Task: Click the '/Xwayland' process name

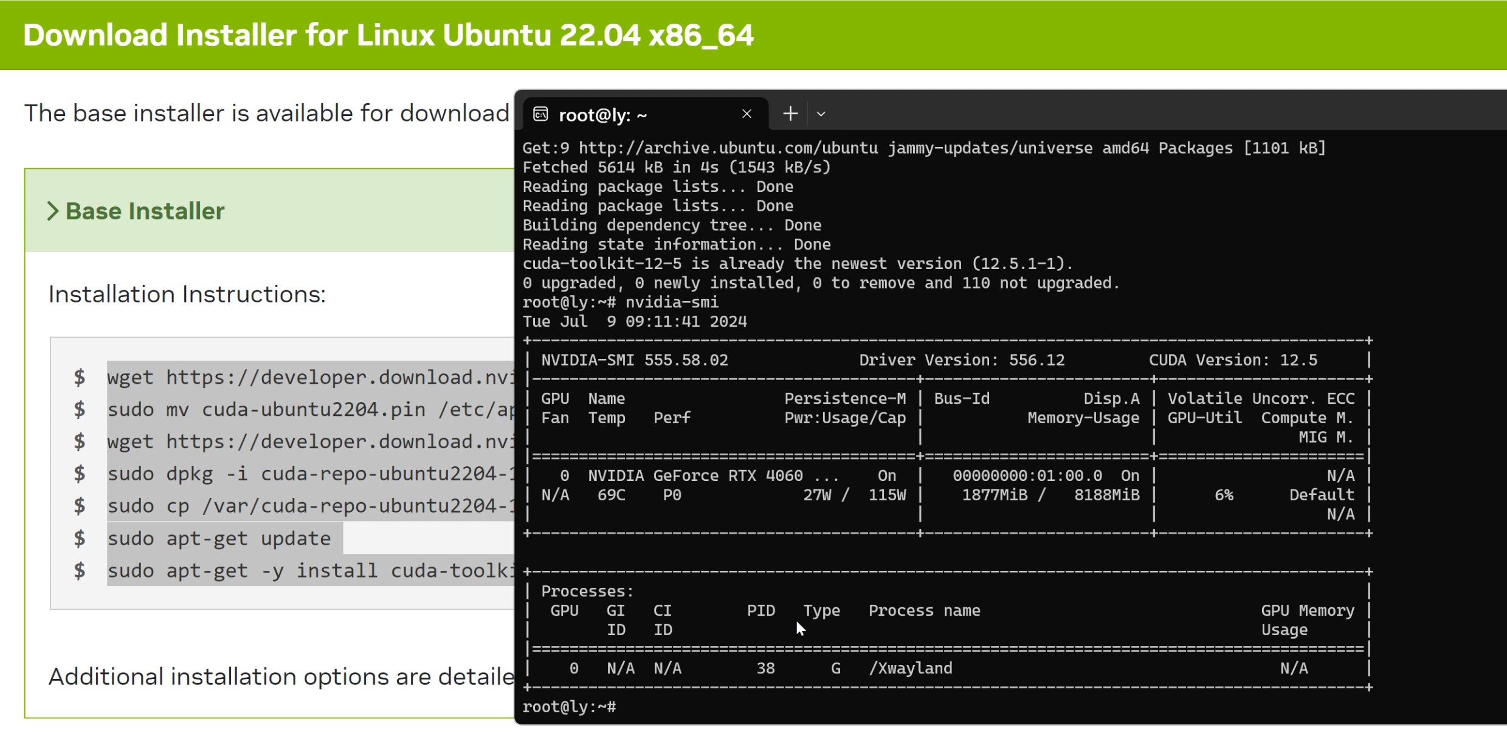Action: click(910, 669)
